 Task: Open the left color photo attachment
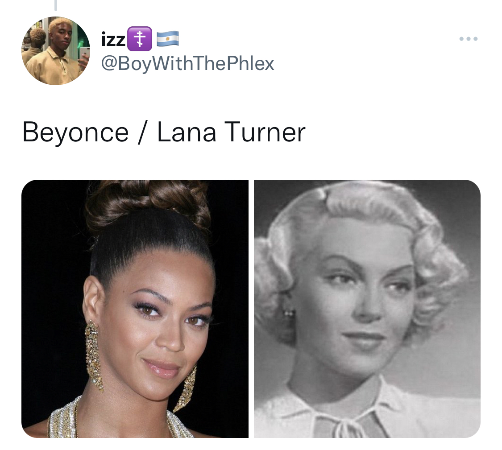tap(135, 309)
